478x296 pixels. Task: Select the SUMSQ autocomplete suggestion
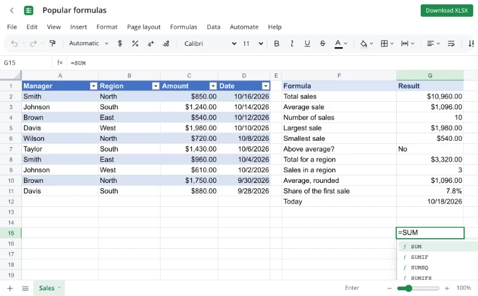click(438, 268)
